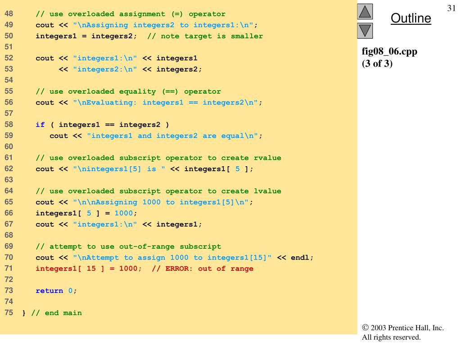Click string "integers1:\n" on line 52

tap(105, 58)
